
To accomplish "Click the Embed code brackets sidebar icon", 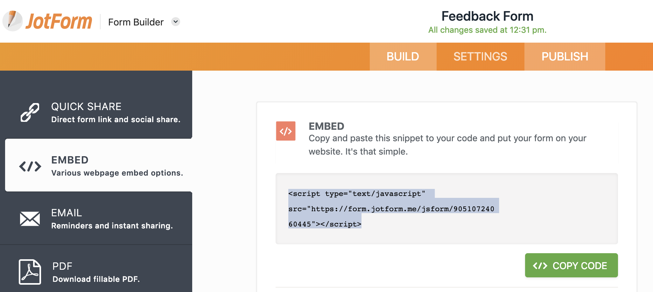I will 30,166.
